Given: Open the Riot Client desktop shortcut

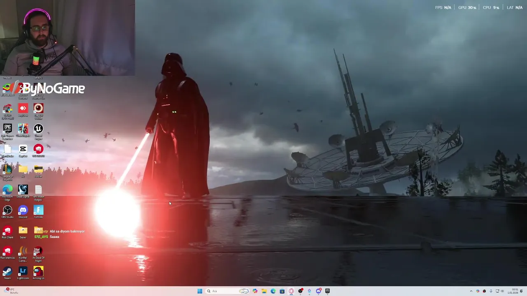Looking at the screenshot, I should [x=7, y=232].
